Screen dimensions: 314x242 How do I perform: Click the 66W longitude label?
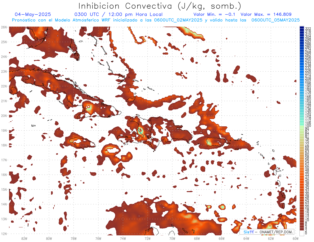click(222, 238)
